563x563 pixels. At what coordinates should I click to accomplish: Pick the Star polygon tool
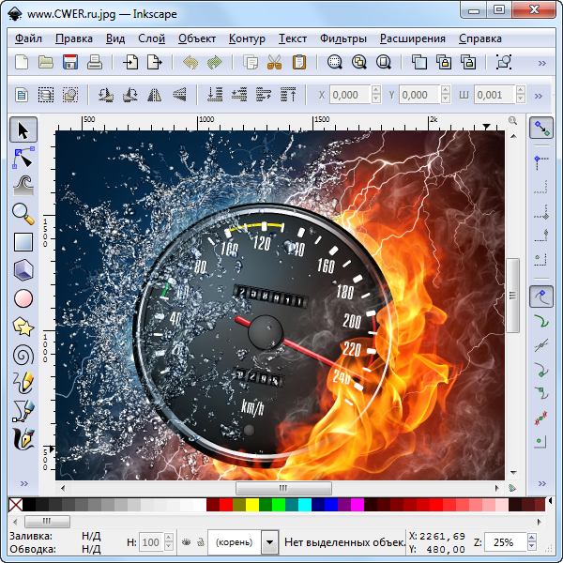23,327
